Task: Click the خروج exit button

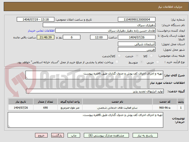Action: 41,135
